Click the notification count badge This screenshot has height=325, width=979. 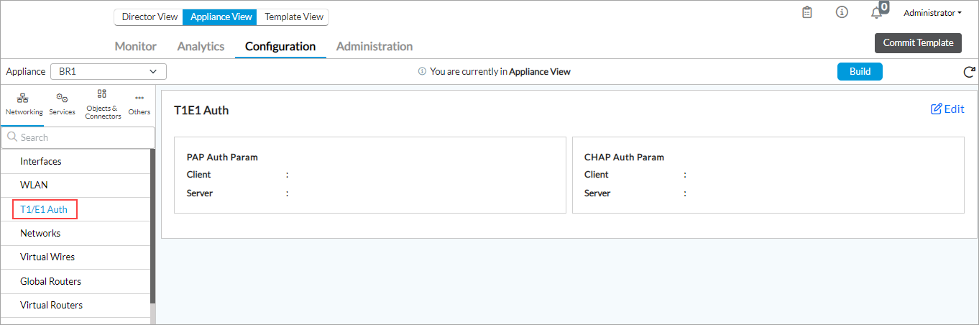(x=883, y=7)
